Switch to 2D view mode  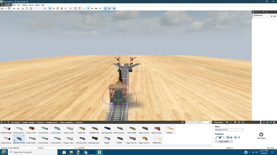click(54, 8)
